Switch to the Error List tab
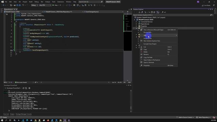The height and width of the screenshot is (122, 217). point(6,114)
